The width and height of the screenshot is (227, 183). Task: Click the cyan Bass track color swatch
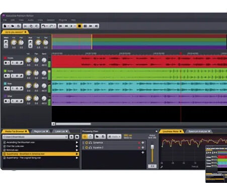pos(5,84)
